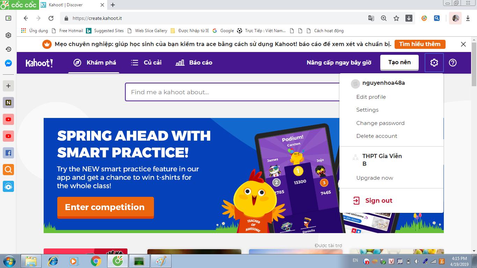The height and width of the screenshot is (268, 477).
Task: Click THPT Gia Viễn B organization name
Action: pyautogui.click(x=382, y=160)
